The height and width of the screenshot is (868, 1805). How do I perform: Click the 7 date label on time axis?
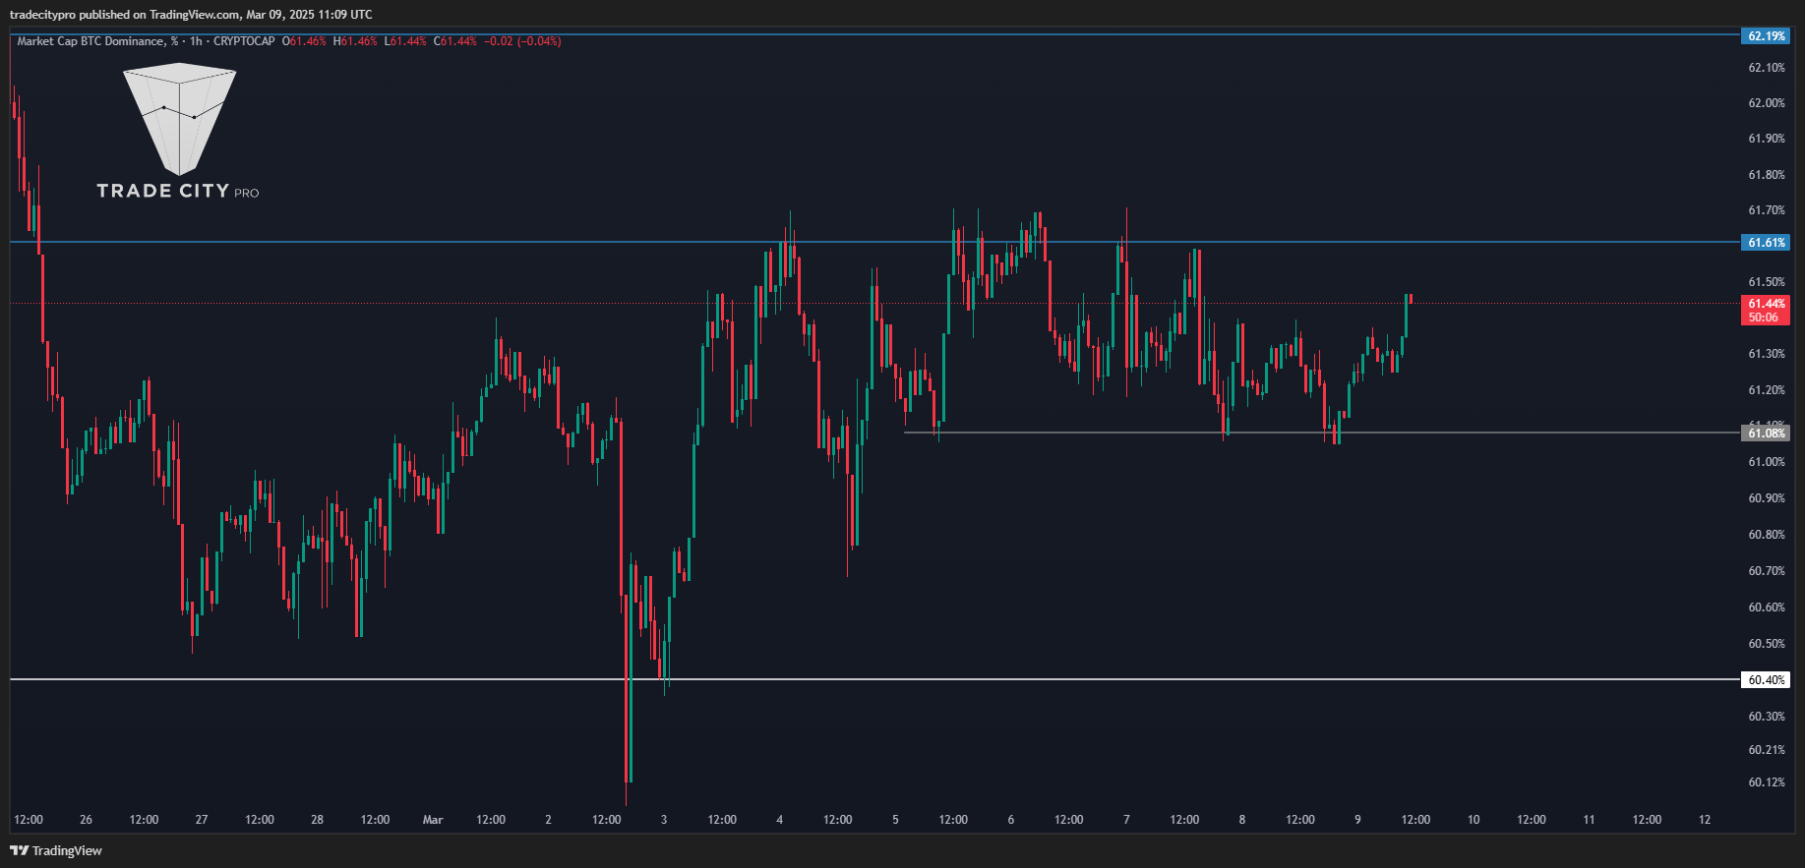tap(1126, 820)
